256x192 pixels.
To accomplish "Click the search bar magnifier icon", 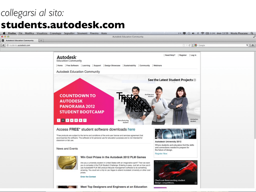I will point(247,45).
